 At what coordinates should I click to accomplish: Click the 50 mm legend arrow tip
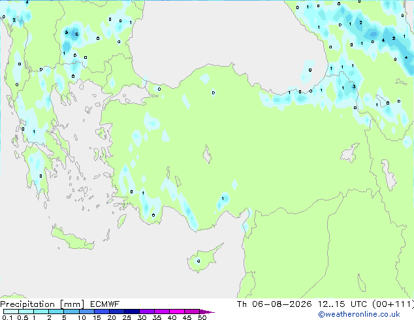coord(207,312)
